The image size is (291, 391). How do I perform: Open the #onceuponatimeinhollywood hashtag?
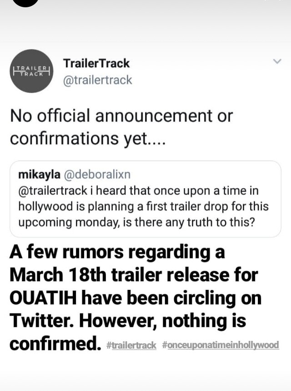tap(221, 345)
